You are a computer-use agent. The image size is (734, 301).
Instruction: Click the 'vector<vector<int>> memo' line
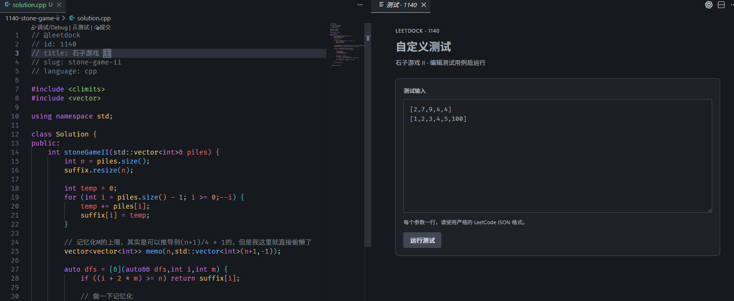(x=172, y=251)
